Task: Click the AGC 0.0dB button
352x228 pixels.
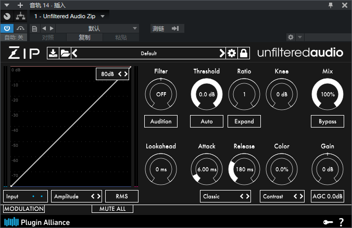Action: coord(328,196)
